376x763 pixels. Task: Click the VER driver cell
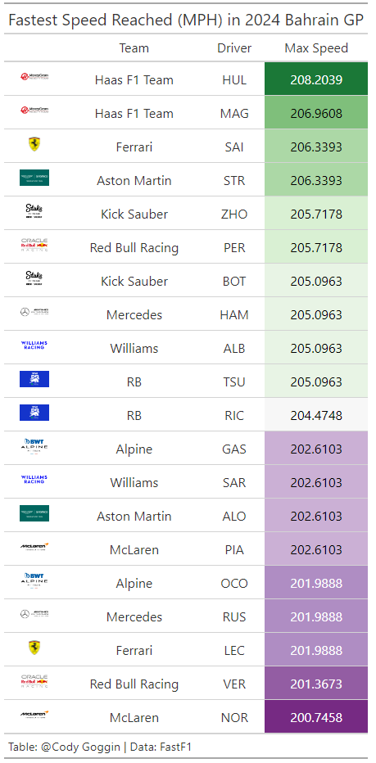pos(234,684)
